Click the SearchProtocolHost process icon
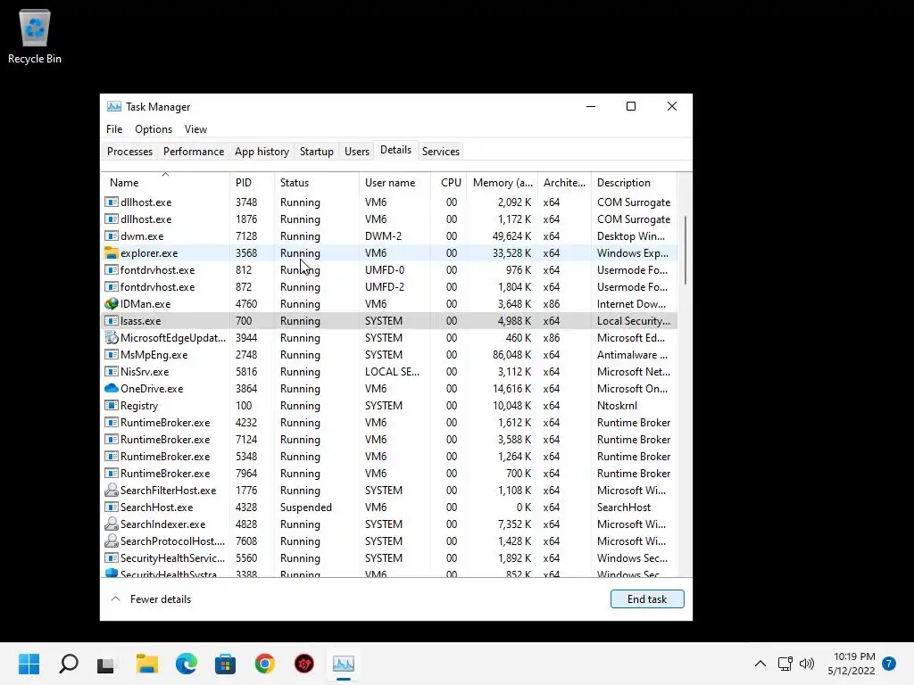 112,541
